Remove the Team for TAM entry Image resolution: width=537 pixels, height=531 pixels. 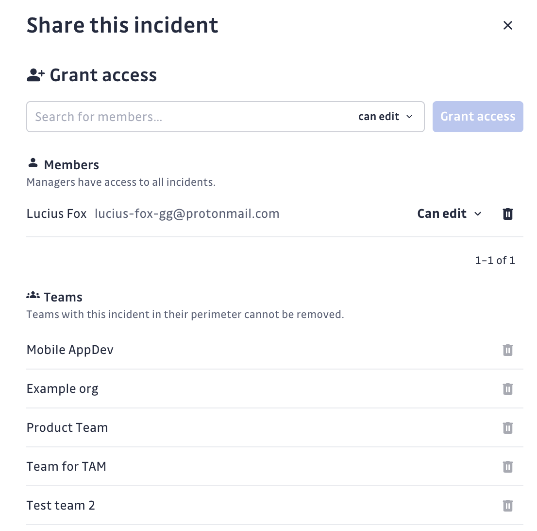pos(508,467)
